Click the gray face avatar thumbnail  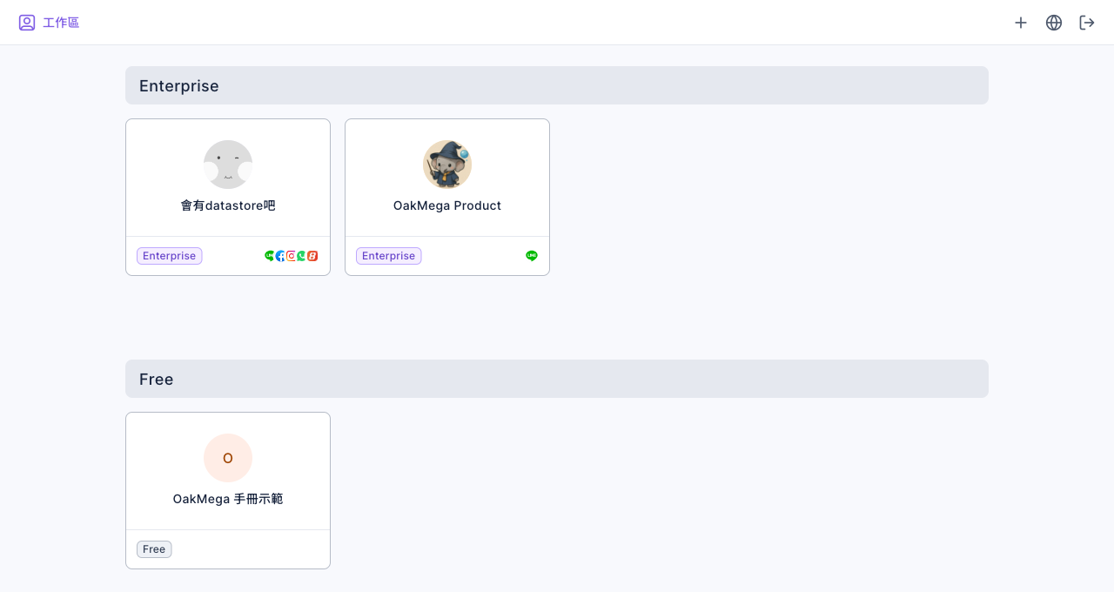(228, 165)
